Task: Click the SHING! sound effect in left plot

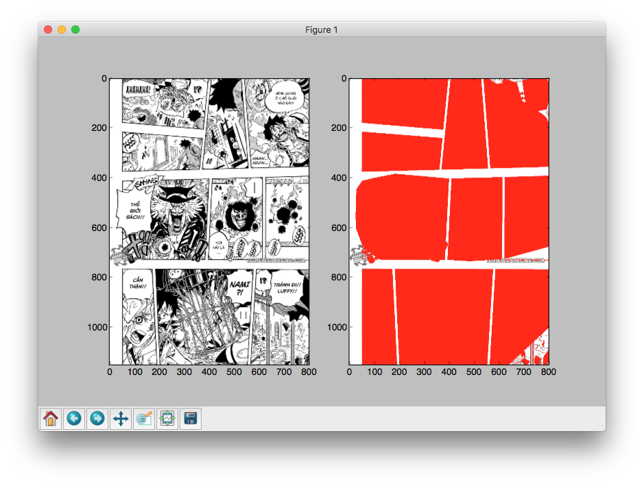Action: (147, 182)
